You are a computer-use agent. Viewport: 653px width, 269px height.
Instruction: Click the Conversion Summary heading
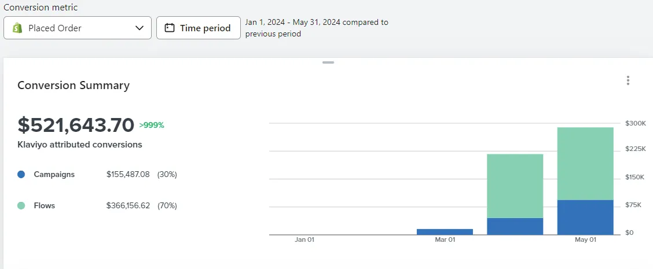pyautogui.click(x=74, y=86)
